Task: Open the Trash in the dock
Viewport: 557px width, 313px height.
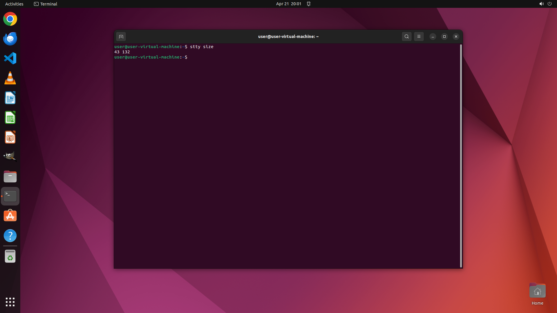Action: pos(10,256)
